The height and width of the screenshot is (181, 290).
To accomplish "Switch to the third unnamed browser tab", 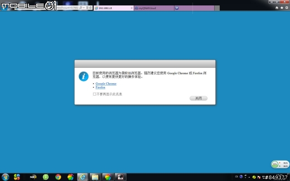I will tap(194, 8).
